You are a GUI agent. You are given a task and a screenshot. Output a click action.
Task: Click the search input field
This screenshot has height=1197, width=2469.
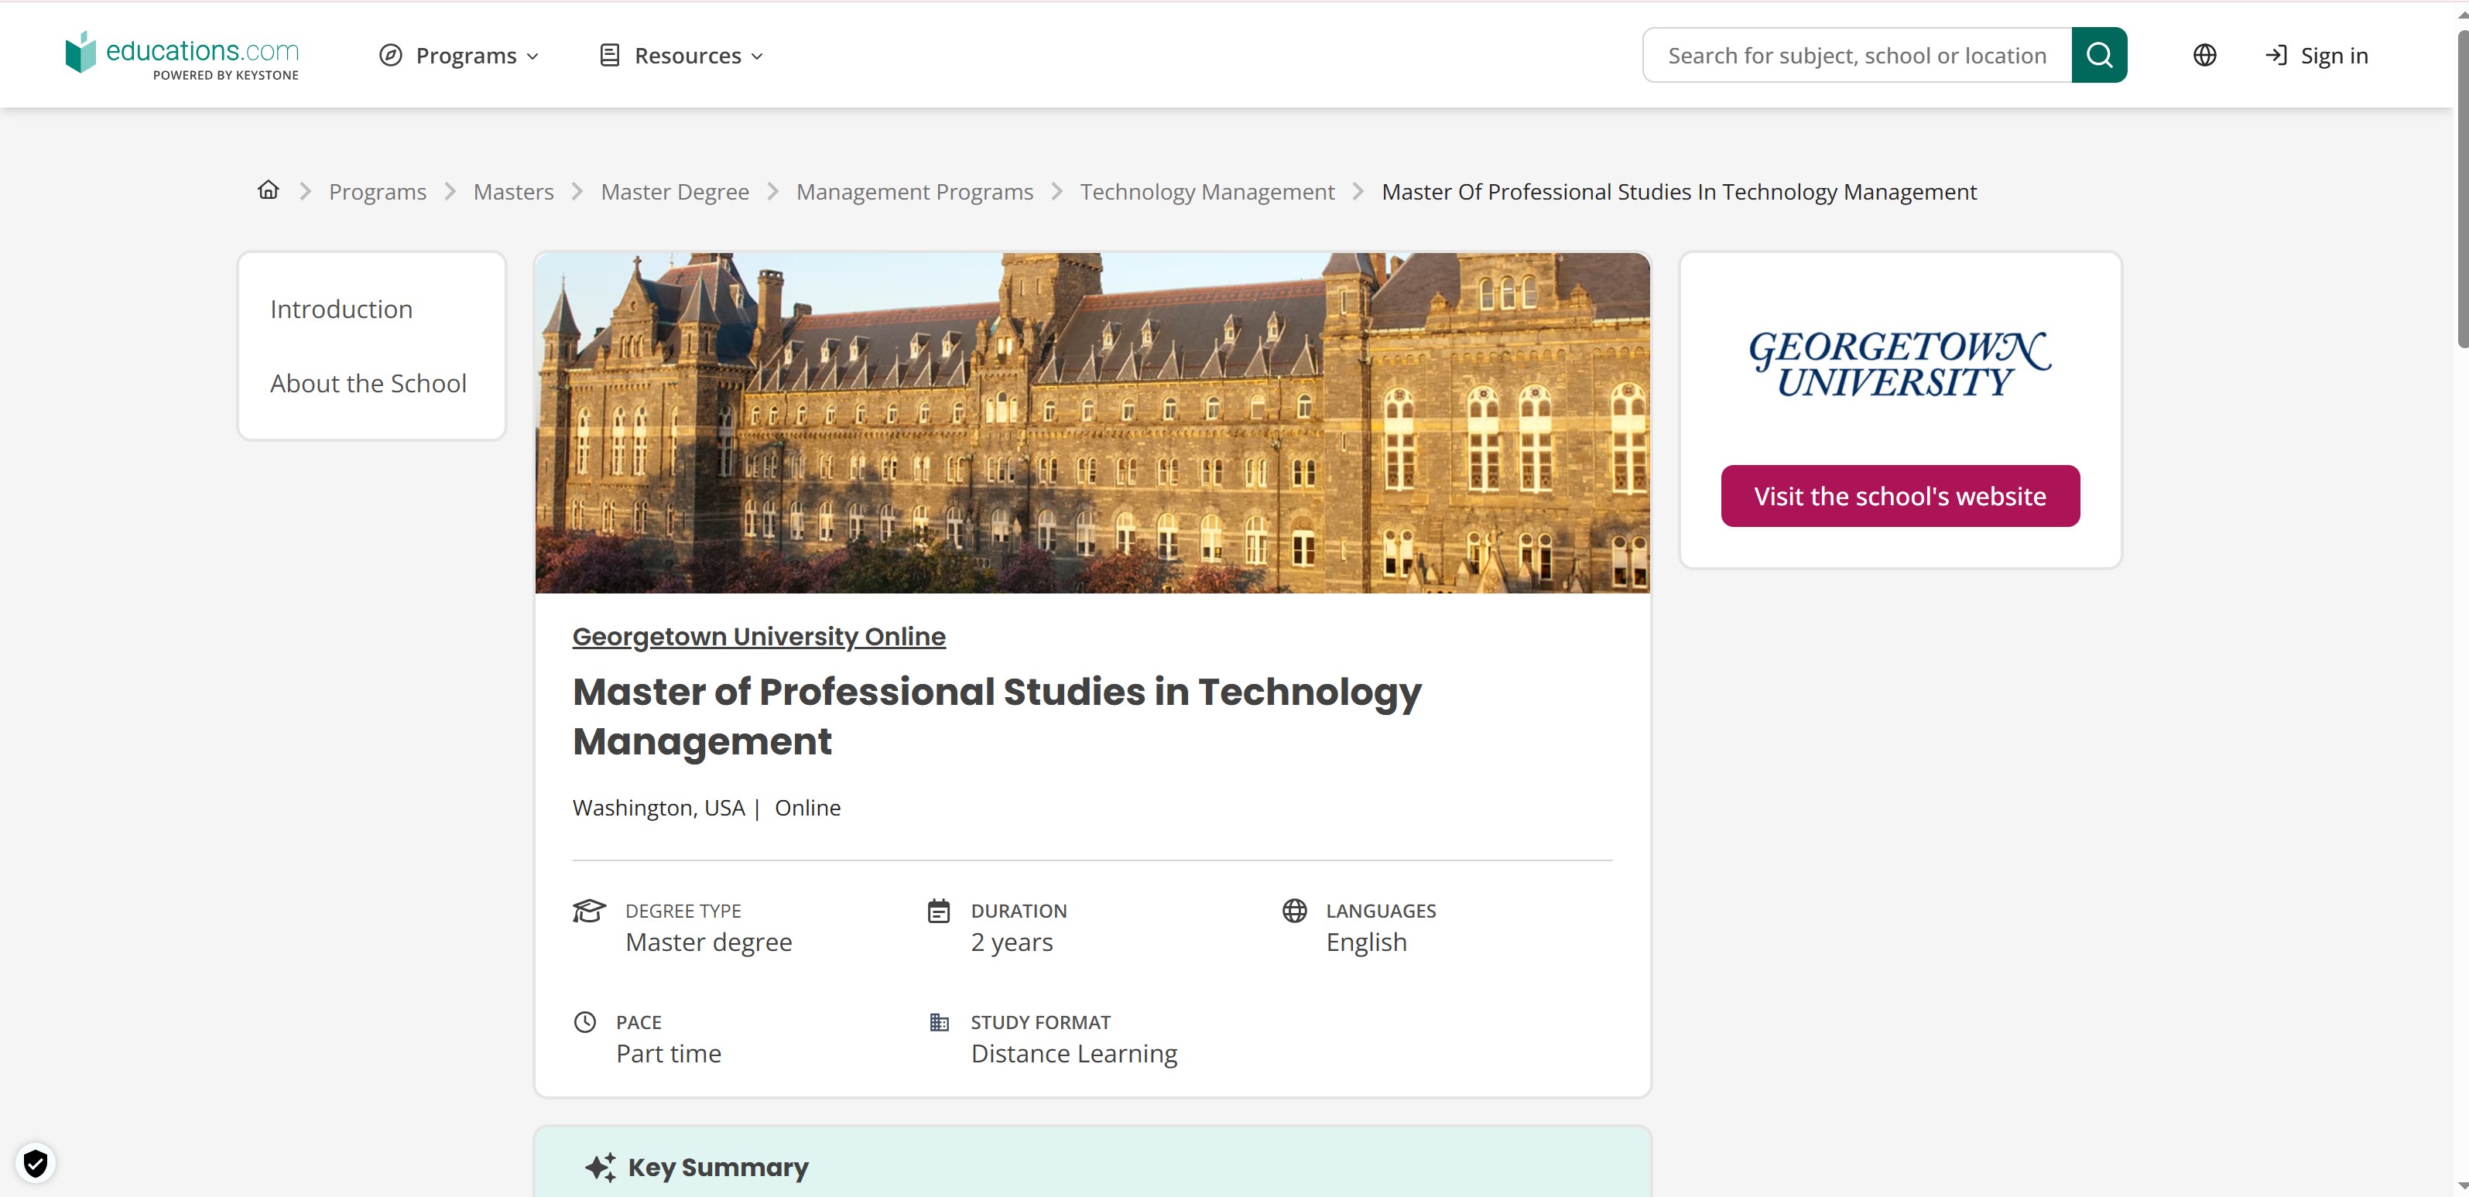pos(1857,56)
